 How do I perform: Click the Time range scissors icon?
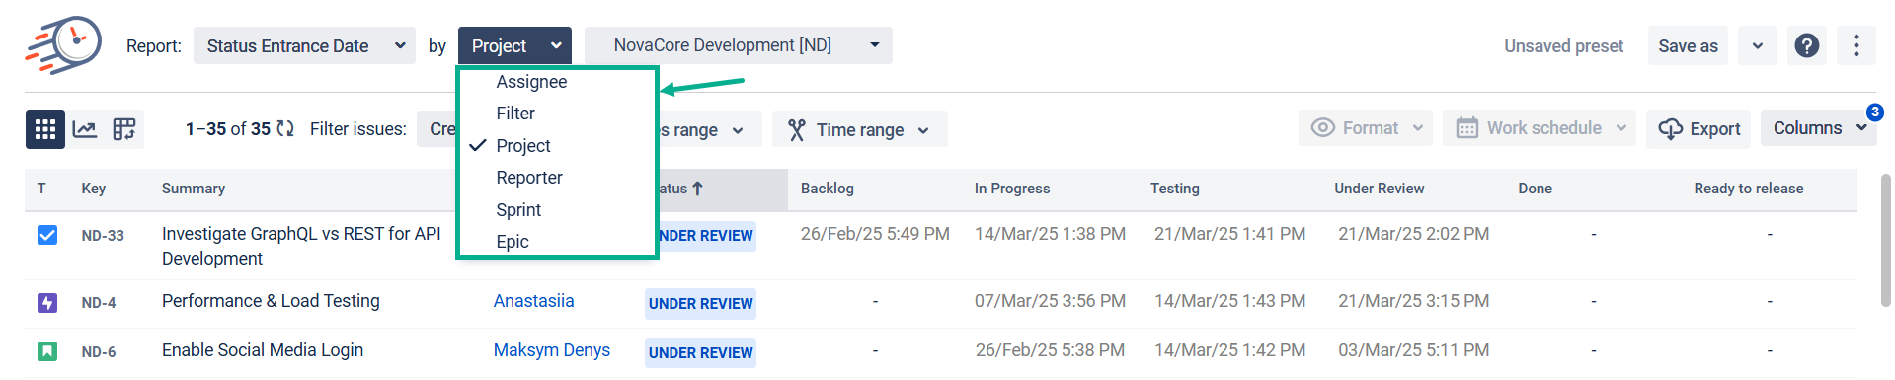point(797,129)
